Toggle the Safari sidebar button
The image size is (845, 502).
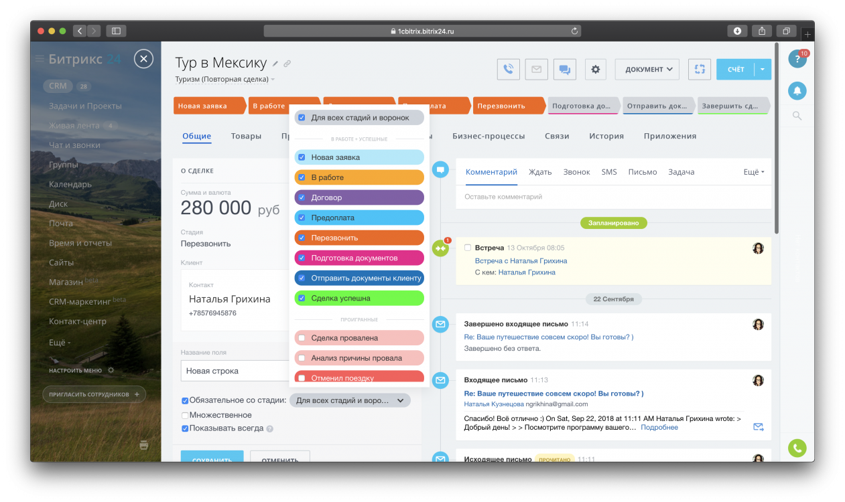[x=116, y=31]
